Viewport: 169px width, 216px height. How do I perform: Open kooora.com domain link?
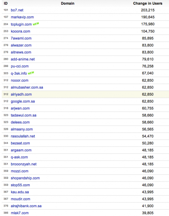(x=21, y=31)
